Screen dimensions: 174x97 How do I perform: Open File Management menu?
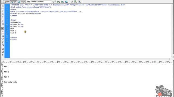(x=62, y=2)
